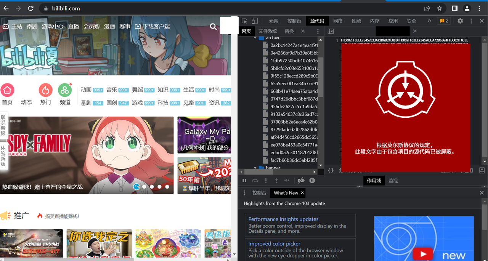Screen dimensions: 488x261
Task: Open the Performance Insights updates link
Action: pyautogui.click(x=283, y=219)
